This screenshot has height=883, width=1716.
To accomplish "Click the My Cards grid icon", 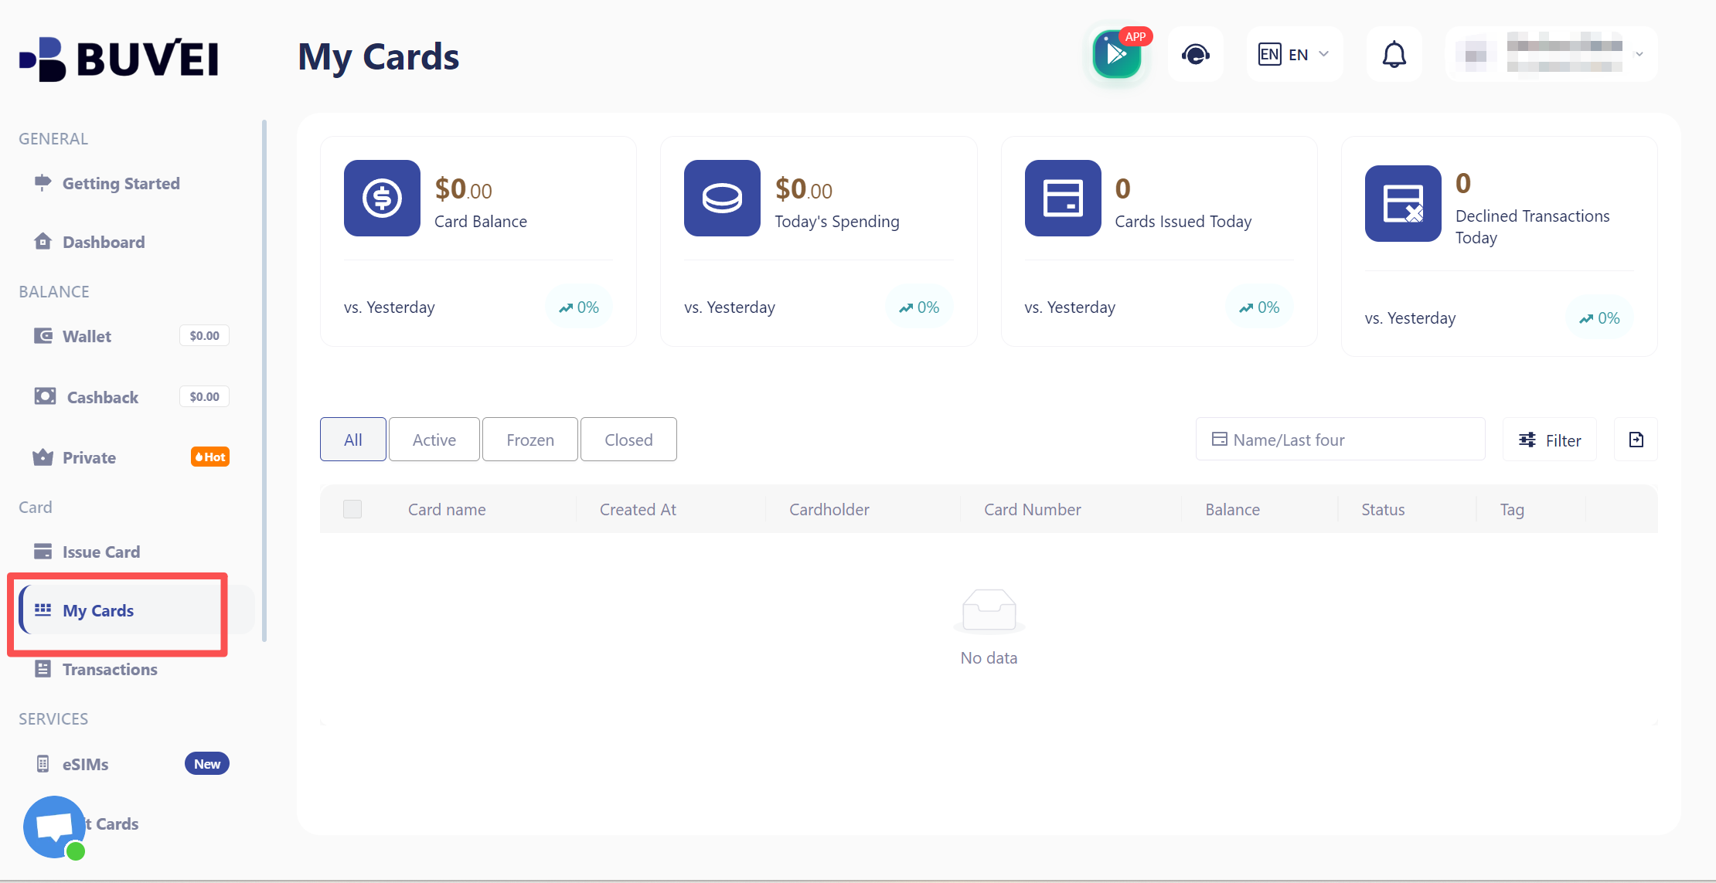I will 43,610.
